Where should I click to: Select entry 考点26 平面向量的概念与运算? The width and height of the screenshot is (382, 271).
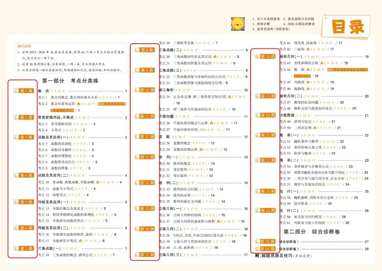pos(198,123)
